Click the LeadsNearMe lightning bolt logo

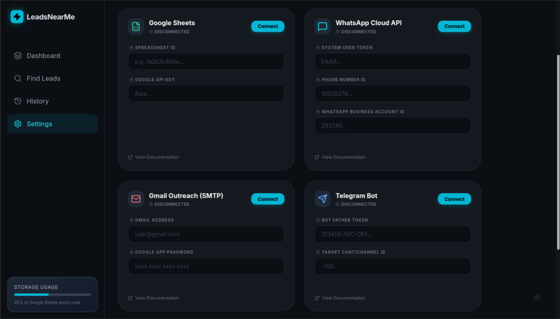click(x=17, y=17)
